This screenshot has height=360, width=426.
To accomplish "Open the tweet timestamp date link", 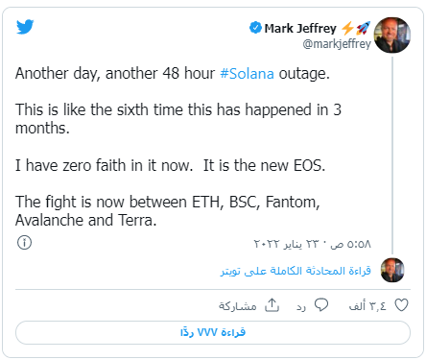I will pyautogui.click(x=313, y=244).
